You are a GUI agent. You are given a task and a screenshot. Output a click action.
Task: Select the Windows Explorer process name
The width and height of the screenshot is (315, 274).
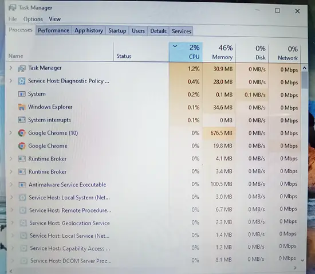click(50, 107)
